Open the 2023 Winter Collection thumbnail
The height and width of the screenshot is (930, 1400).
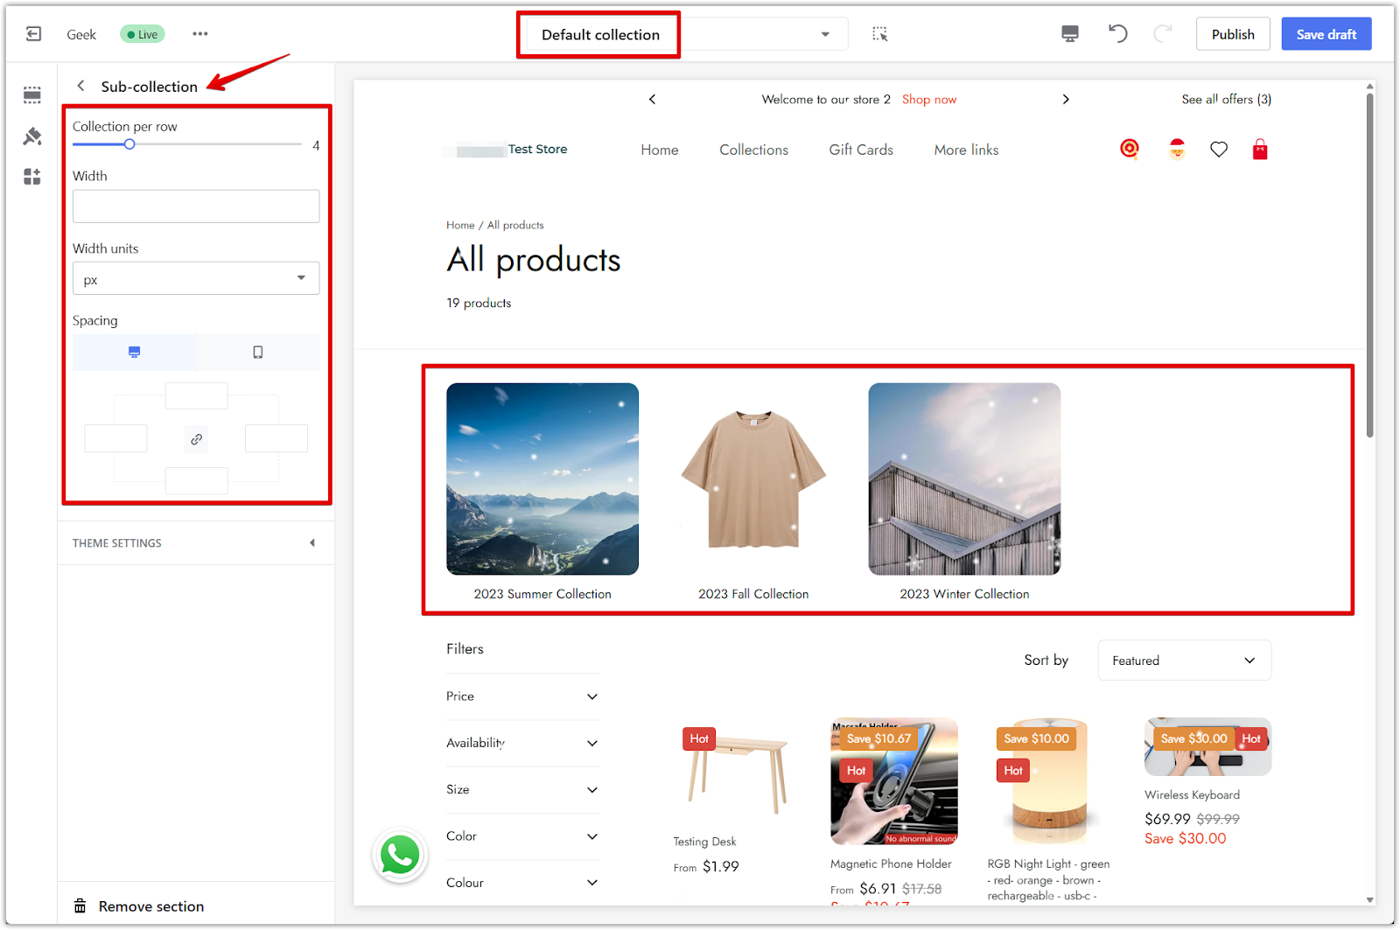tap(964, 479)
